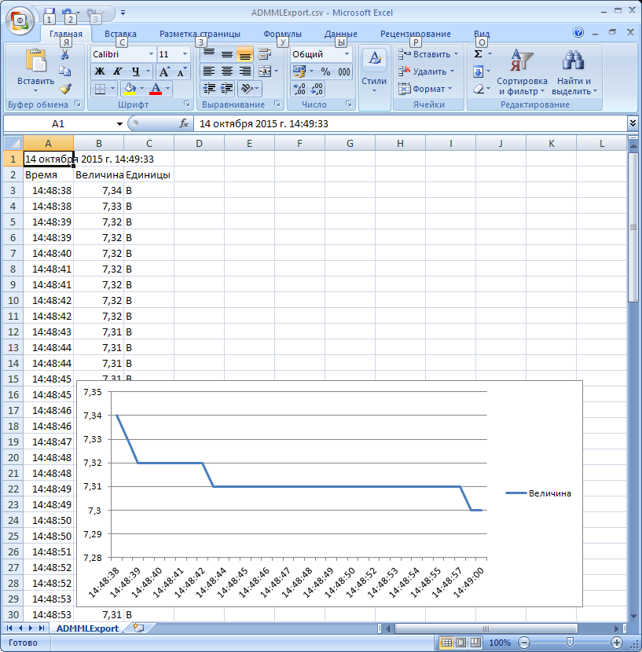Toggle bold Ж formatting

tap(100, 71)
